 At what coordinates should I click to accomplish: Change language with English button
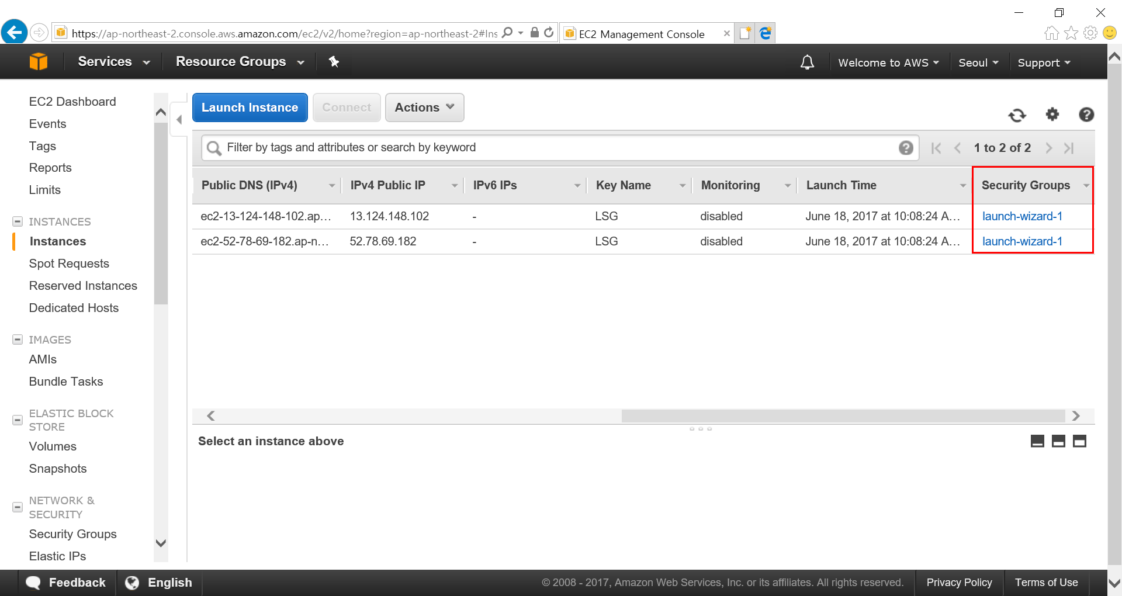pyautogui.click(x=159, y=583)
